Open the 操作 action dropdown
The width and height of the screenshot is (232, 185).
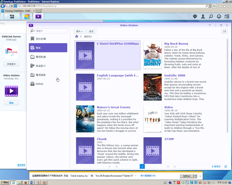click(x=79, y=31)
